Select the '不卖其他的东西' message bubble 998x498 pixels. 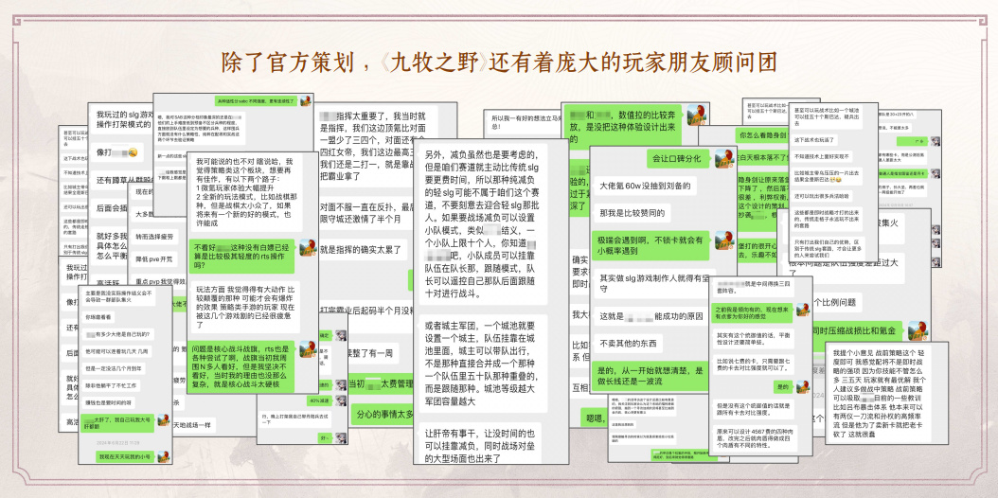629,344
